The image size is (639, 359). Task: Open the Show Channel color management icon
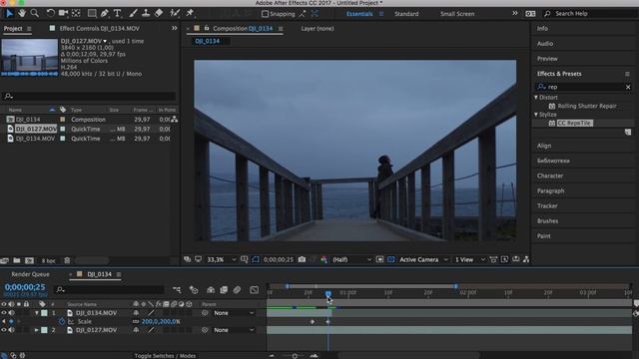click(x=323, y=259)
